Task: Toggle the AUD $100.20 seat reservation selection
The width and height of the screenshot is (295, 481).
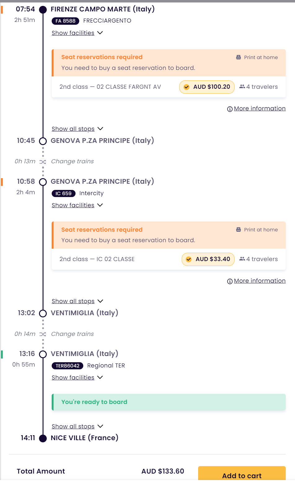Action: (x=207, y=87)
